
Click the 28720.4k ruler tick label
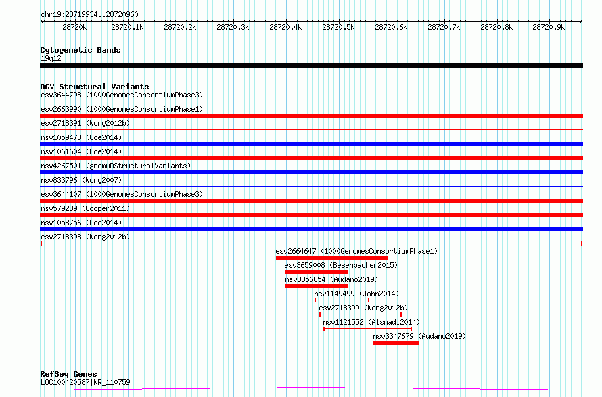285,27
